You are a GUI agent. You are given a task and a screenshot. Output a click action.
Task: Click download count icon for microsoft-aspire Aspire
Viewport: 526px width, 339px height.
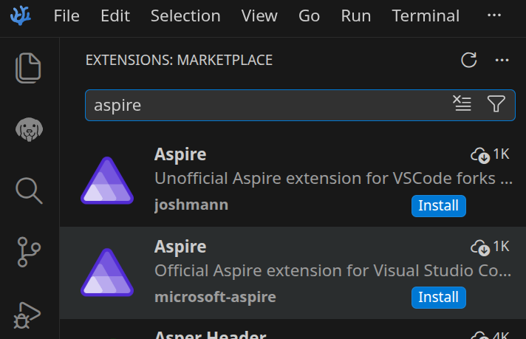tap(480, 247)
